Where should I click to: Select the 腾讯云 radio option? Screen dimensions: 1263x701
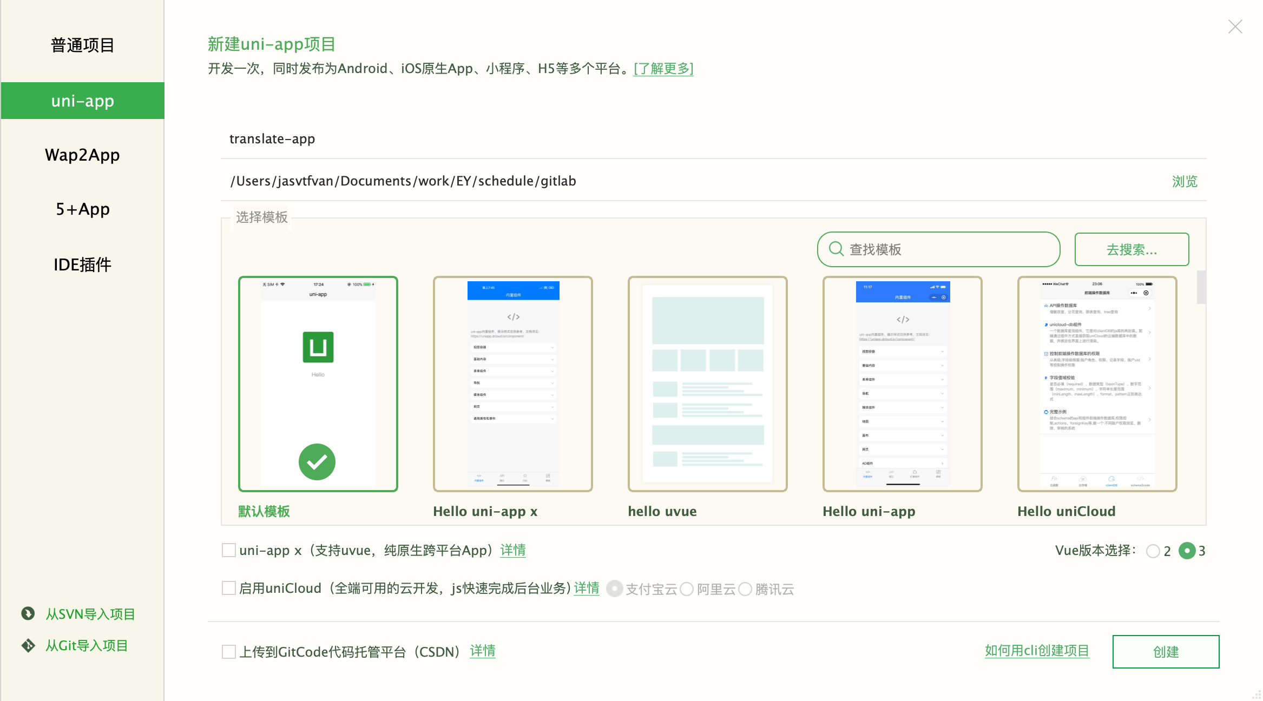745,588
